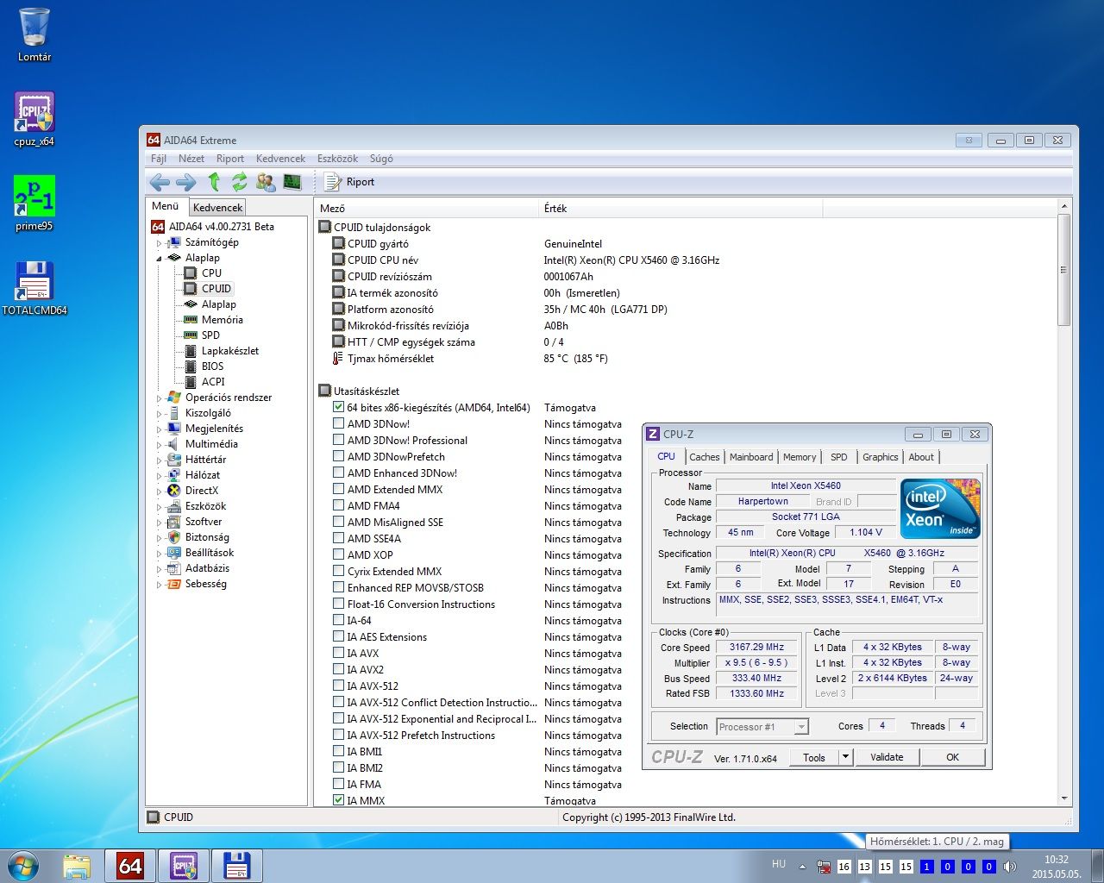The image size is (1104, 883).
Task: Expand the Hálózat tree node
Action: tap(159, 476)
